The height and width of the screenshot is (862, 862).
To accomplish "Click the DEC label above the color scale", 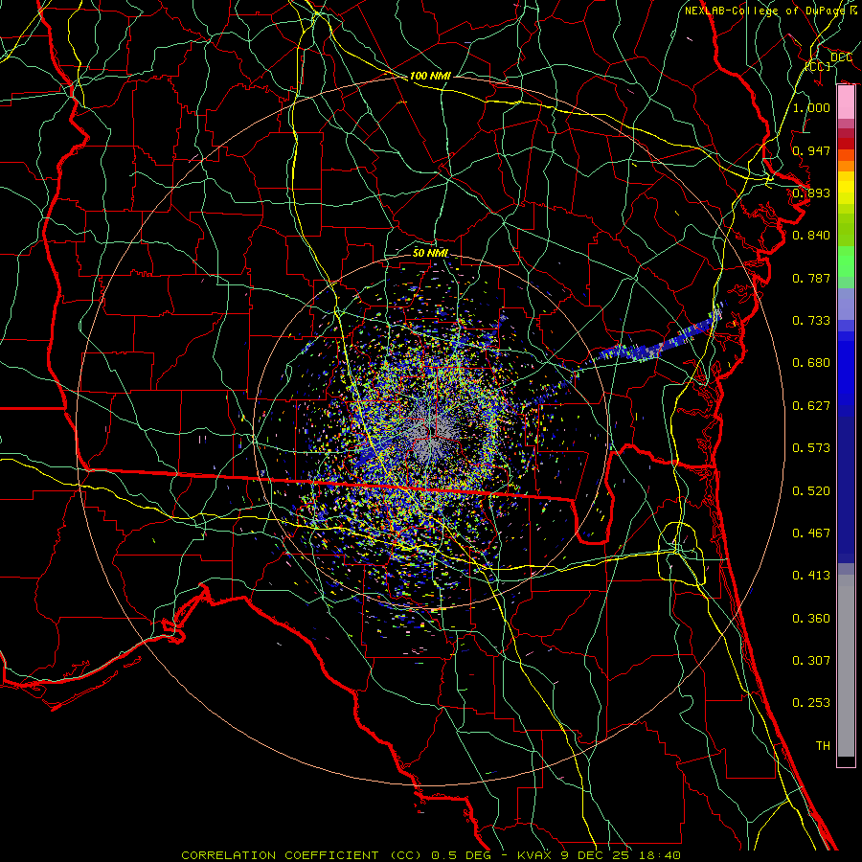I will click(x=841, y=57).
